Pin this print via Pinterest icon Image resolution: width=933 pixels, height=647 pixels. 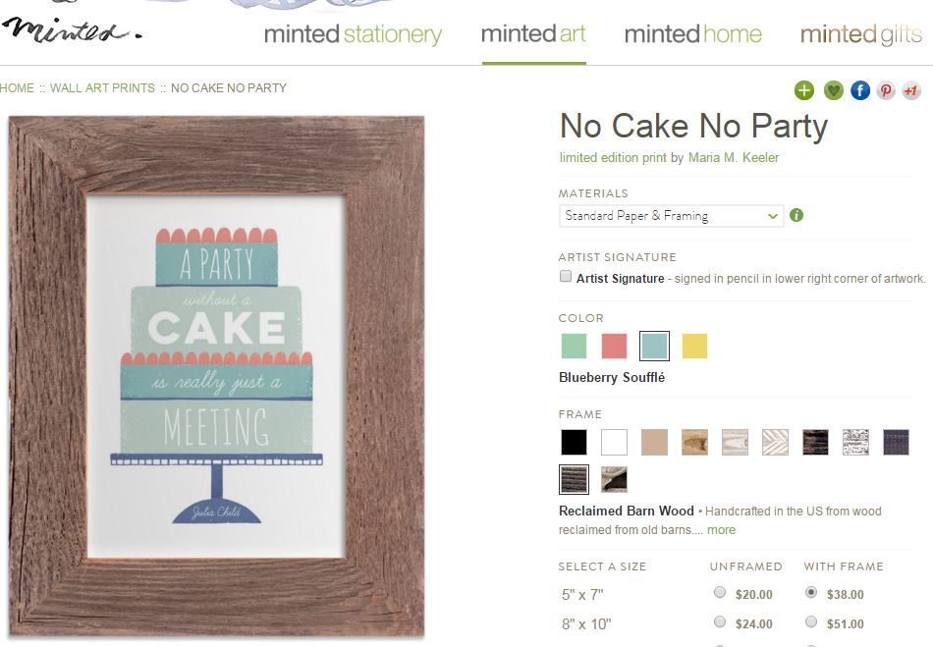click(x=886, y=90)
